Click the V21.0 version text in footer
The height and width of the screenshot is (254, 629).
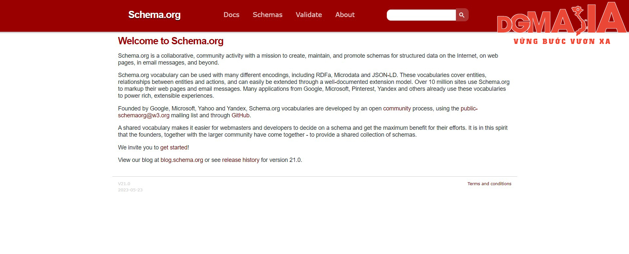[x=124, y=184]
